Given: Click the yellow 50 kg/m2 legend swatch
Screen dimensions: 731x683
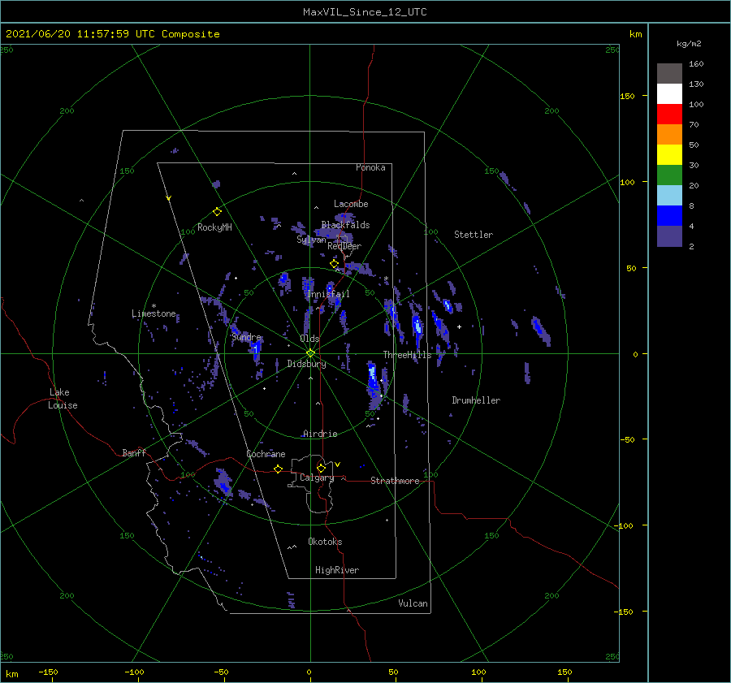Looking at the screenshot, I should coord(669,155).
